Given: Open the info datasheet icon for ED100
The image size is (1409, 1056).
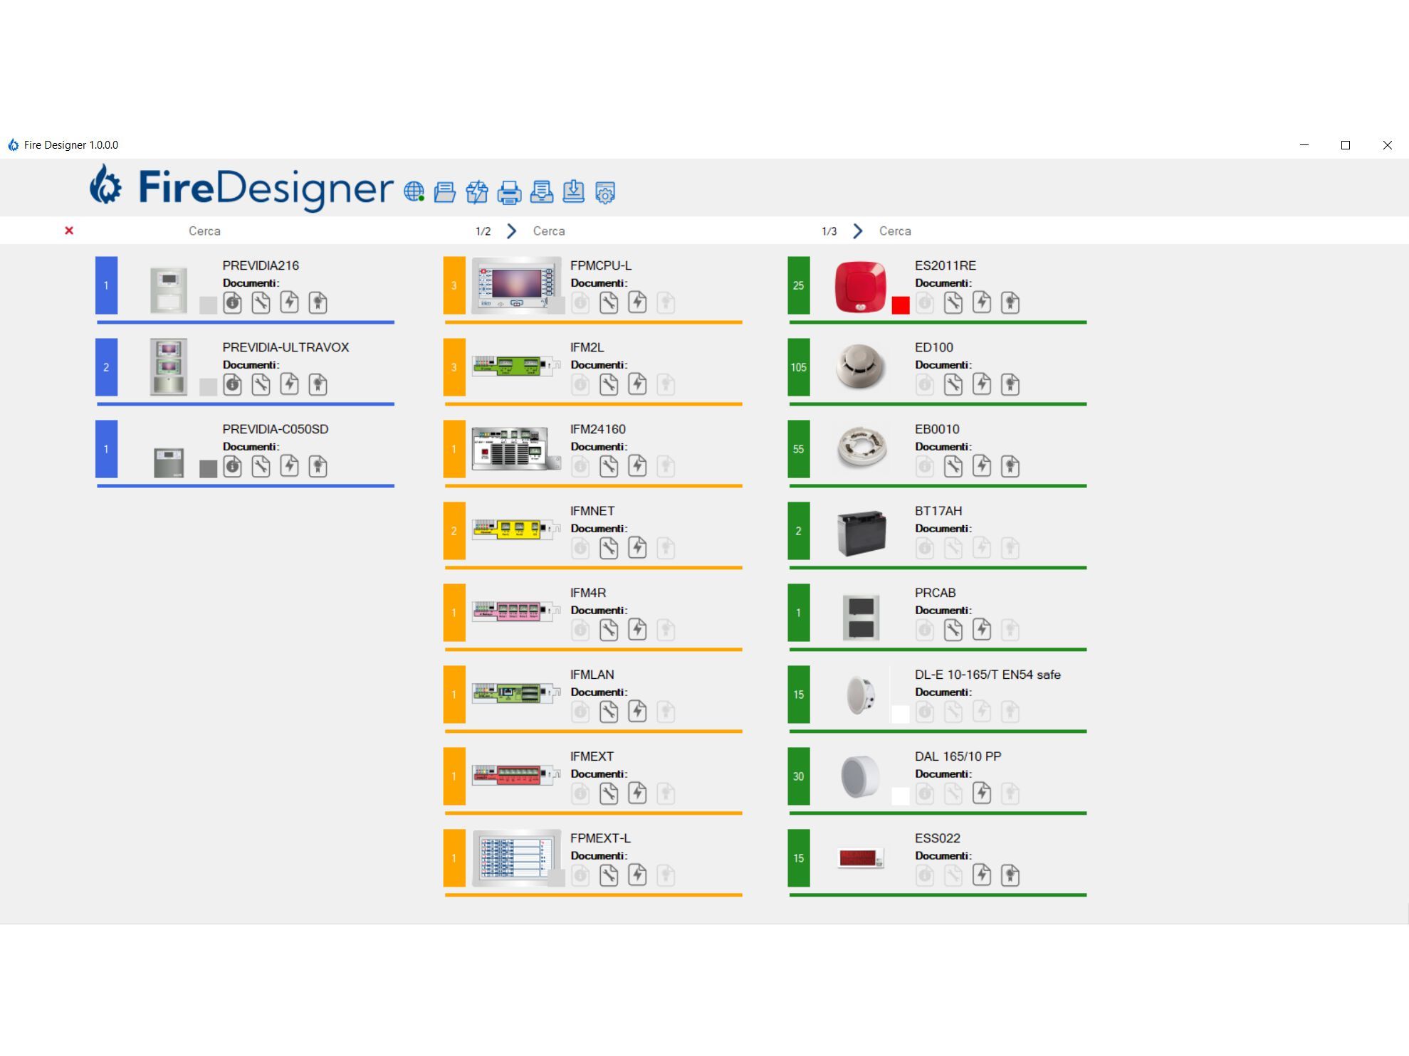Looking at the screenshot, I should (x=924, y=385).
